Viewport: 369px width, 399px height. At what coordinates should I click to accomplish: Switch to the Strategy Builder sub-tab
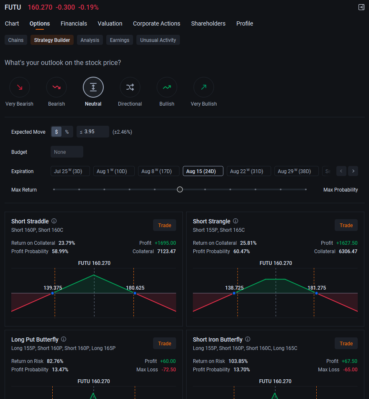tap(52, 40)
